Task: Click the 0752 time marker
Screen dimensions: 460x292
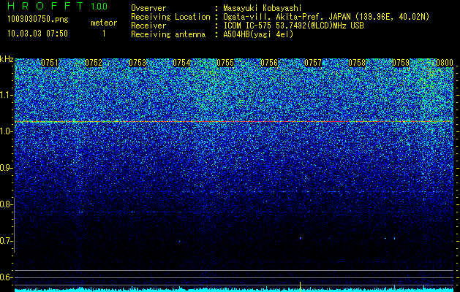Action: 94,63
